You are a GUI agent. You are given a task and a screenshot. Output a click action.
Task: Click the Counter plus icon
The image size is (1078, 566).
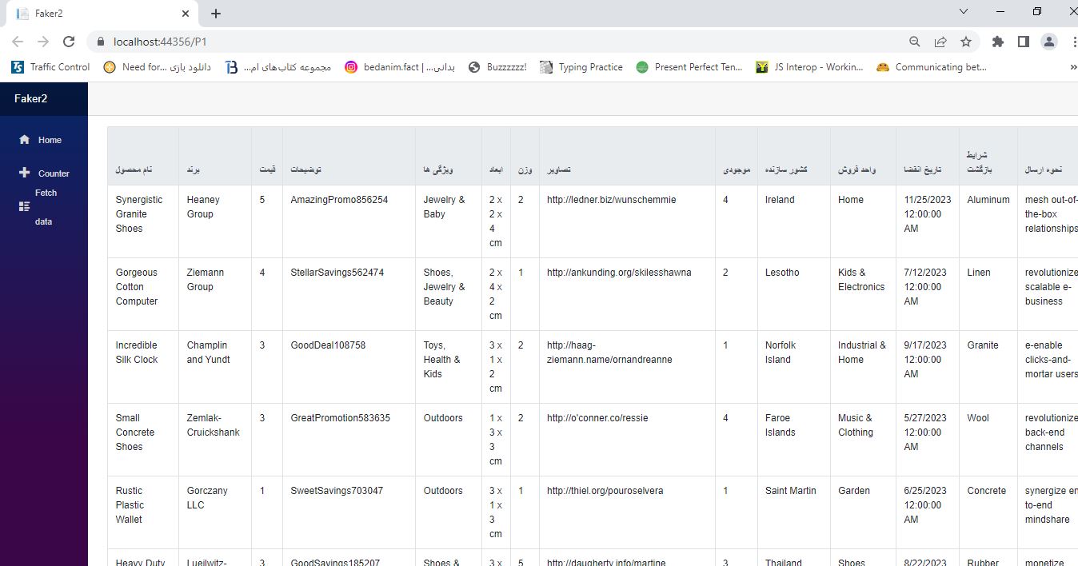point(24,173)
